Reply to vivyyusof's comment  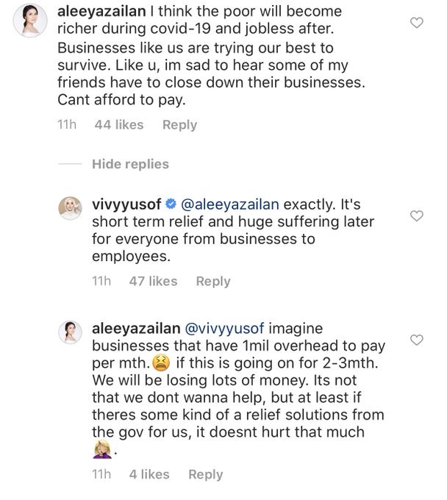click(213, 281)
